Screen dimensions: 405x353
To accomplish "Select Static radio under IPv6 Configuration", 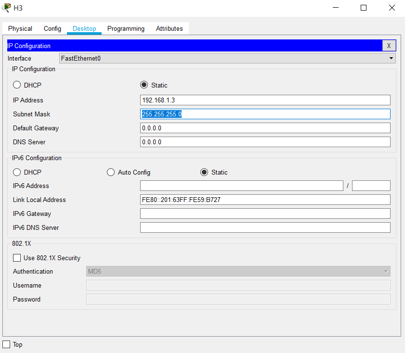I will point(204,172).
